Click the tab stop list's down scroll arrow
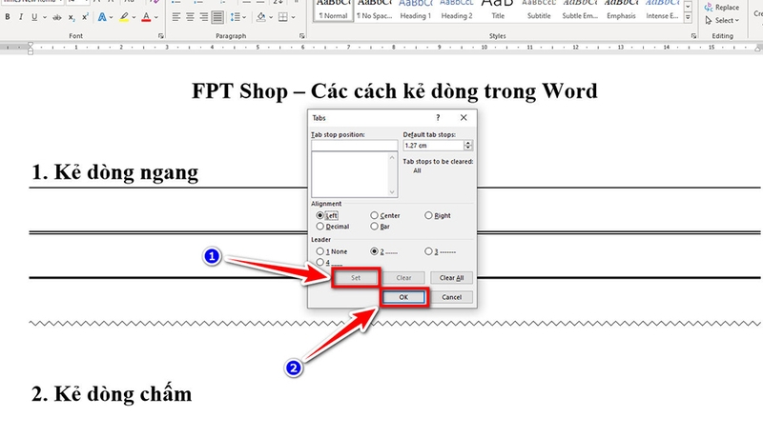763x438 pixels. pyautogui.click(x=392, y=192)
